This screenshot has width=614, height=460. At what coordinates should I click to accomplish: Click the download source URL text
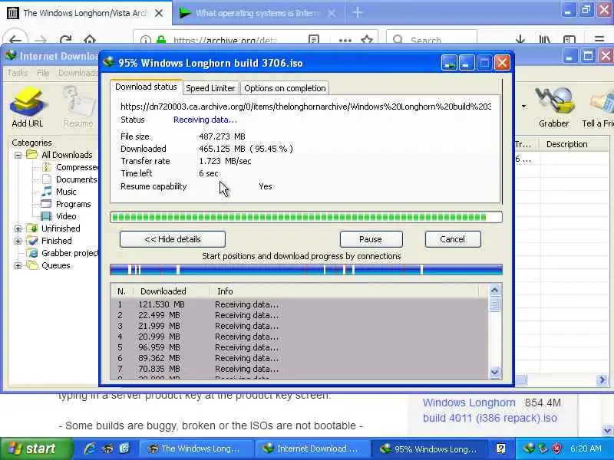click(305, 107)
